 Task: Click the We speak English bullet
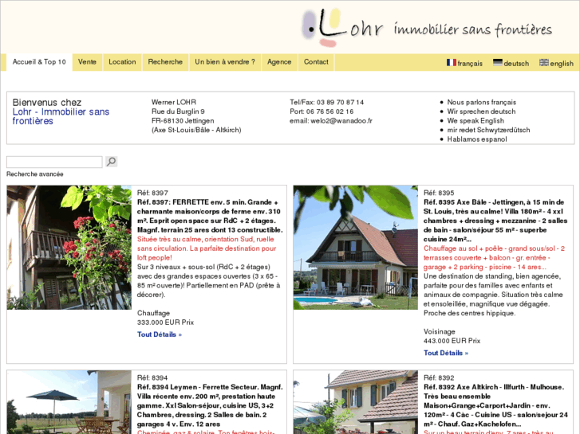point(475,121)
